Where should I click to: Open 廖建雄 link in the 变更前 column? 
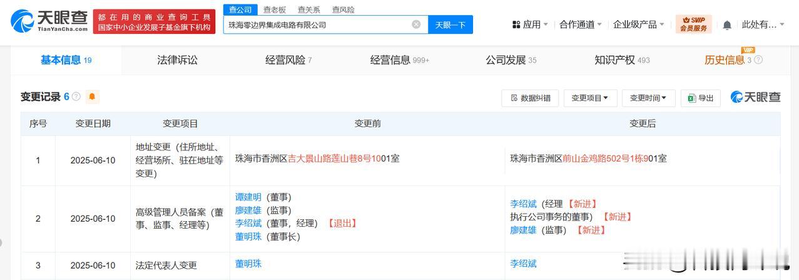(x=248, y=210)
